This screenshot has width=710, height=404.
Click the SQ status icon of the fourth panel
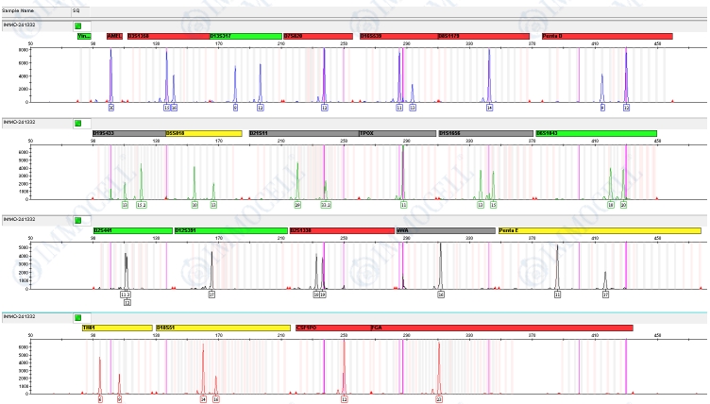pyautogui.click(x=77, y=318)
